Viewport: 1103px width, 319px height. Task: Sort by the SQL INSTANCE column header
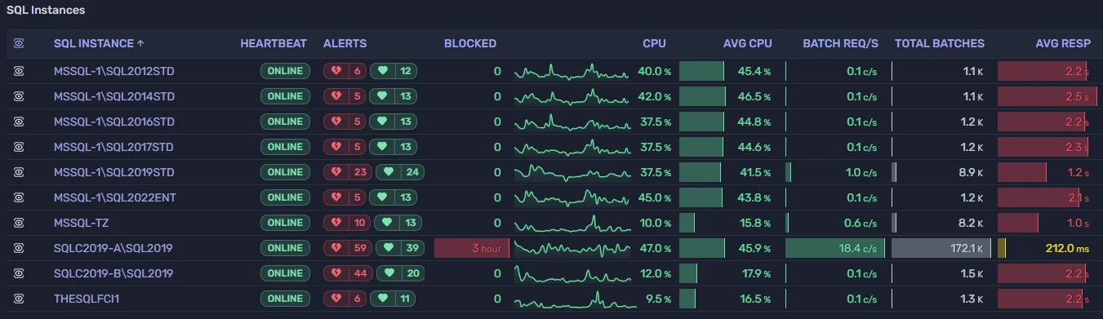point(99,43)
